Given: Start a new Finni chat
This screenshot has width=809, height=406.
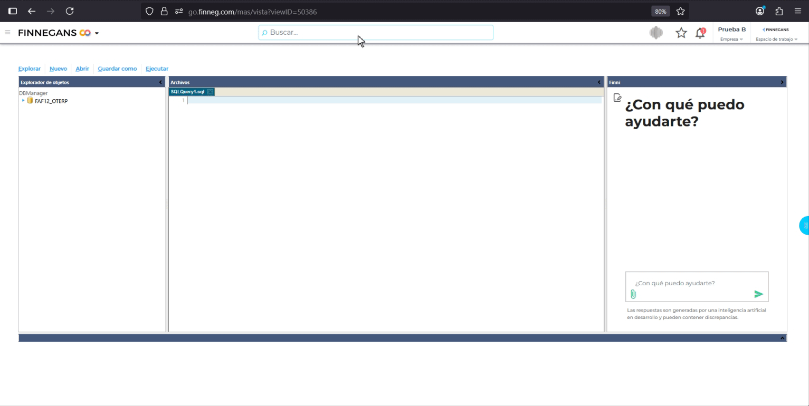Looking at the screenshot, I should click(x=617, y=98).
